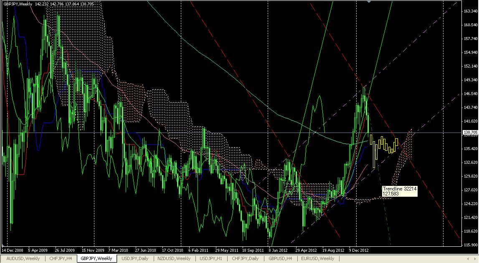479x263 pixels.
Task: Select the EURUSD,Weekly chart tab
Action: point(317,258)
